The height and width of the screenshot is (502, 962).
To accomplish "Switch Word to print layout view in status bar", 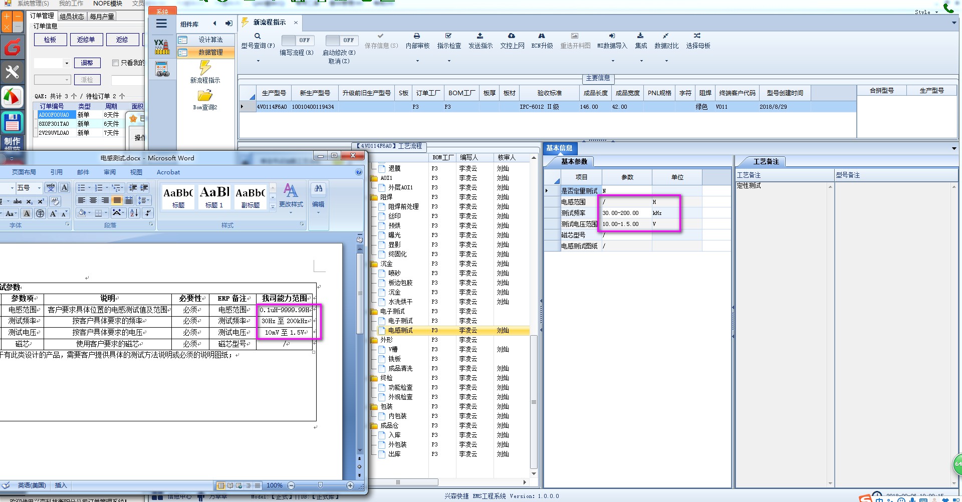I will tap(221, 485).
